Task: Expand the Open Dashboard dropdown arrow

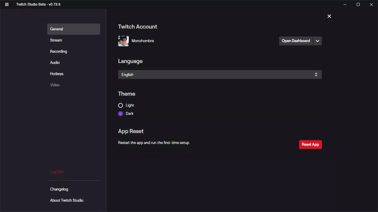Action: [x=317, y=41]
